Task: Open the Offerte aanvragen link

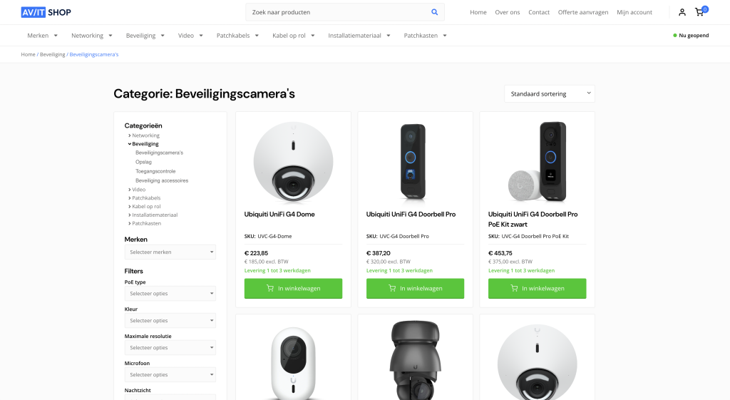Action: coord(583,12)
